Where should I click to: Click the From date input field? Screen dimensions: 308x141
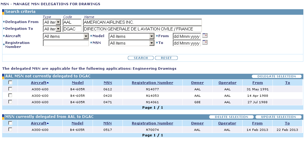point(187,36)
